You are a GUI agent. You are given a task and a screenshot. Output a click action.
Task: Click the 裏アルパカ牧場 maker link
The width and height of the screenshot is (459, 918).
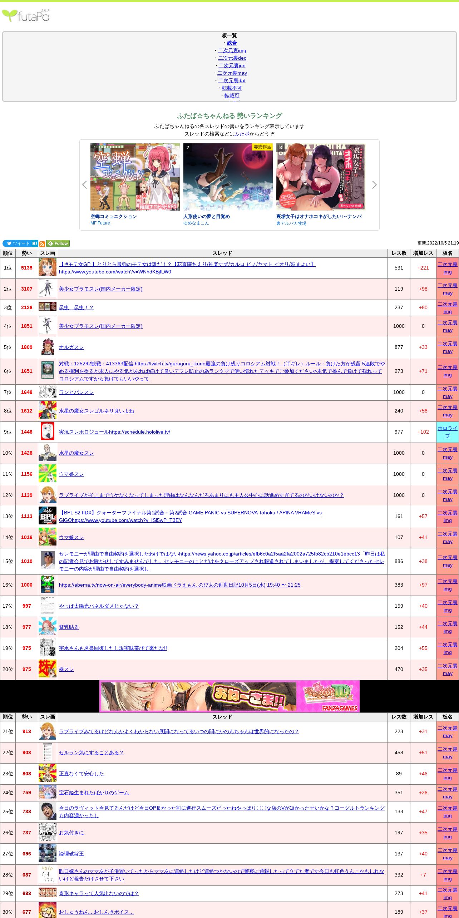point(291,223)
